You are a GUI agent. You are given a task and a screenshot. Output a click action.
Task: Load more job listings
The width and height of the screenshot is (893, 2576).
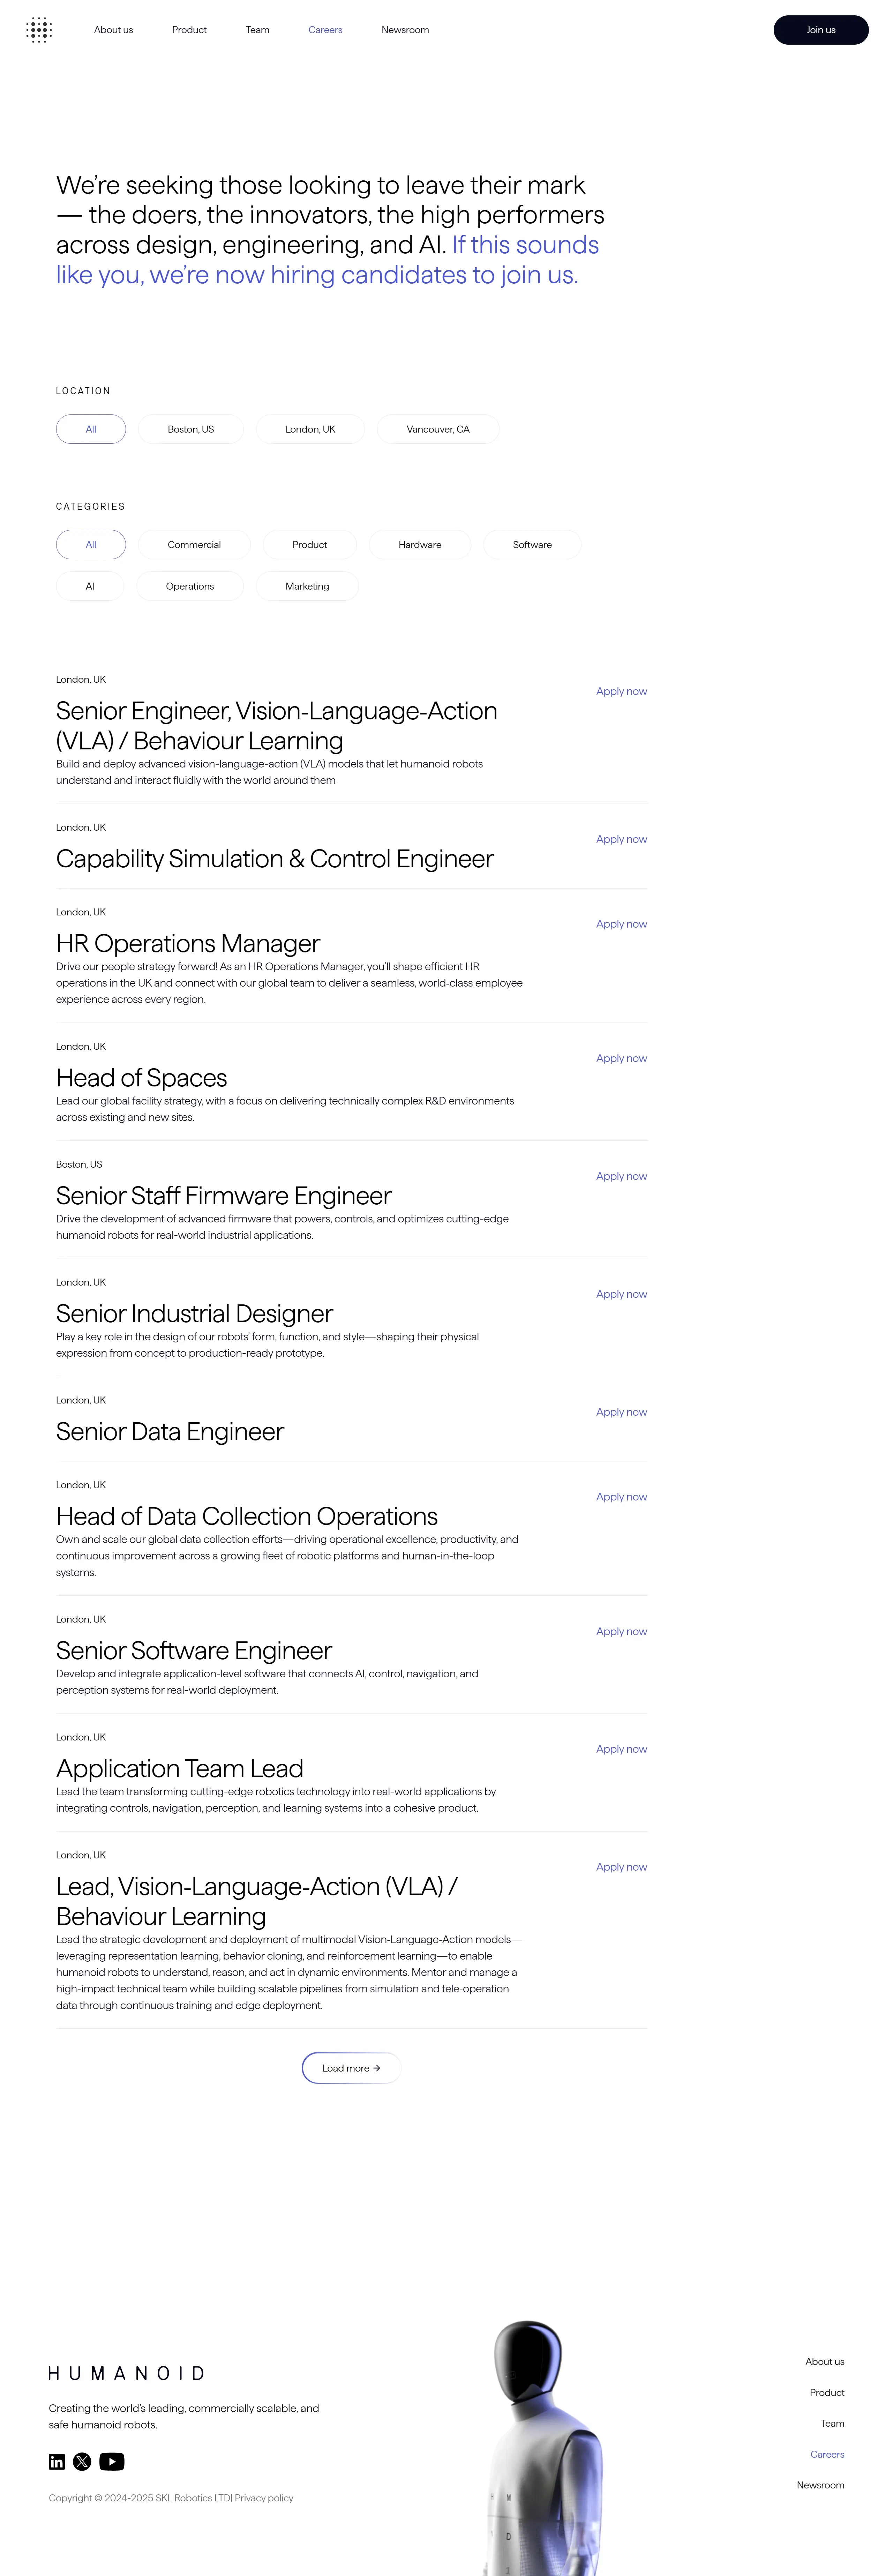pyautogui.click(x=351, y=2068)
